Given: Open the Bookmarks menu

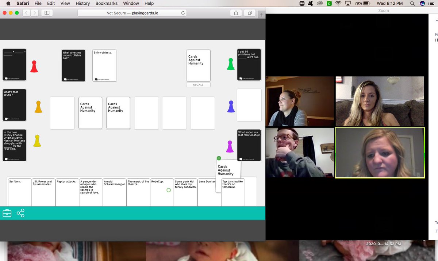Looking at the screenshot, I should pos(106,3).
